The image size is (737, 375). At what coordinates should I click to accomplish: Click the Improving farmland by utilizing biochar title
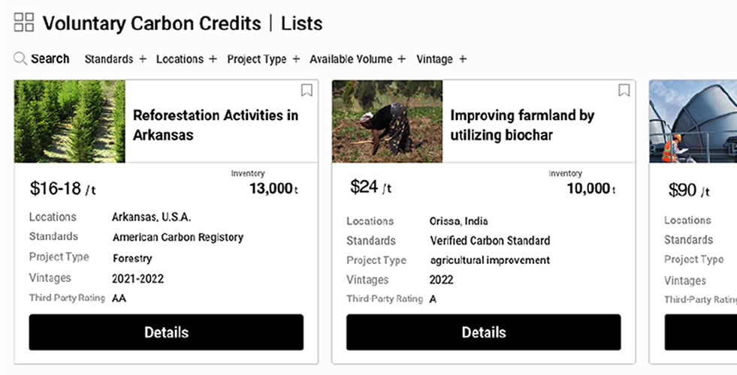coord(522,124)
